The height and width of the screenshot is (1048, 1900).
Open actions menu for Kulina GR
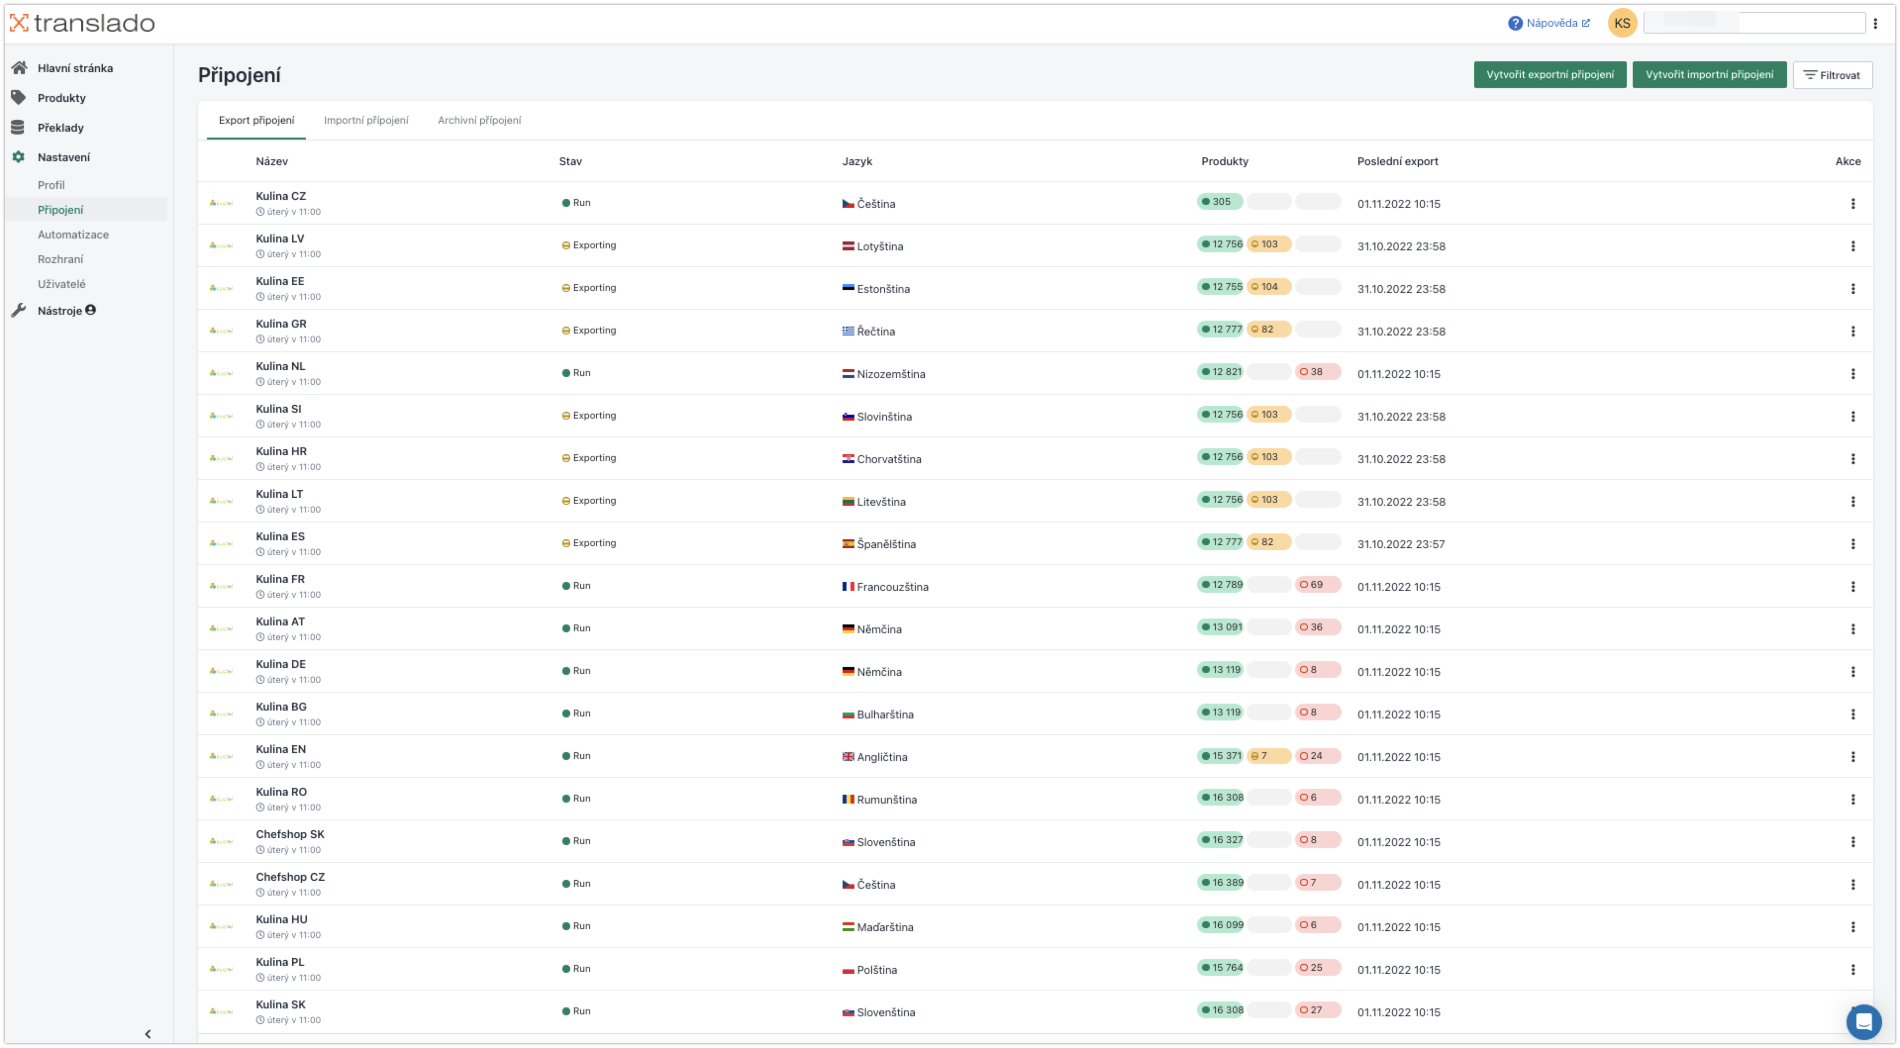pos(1852,332)
